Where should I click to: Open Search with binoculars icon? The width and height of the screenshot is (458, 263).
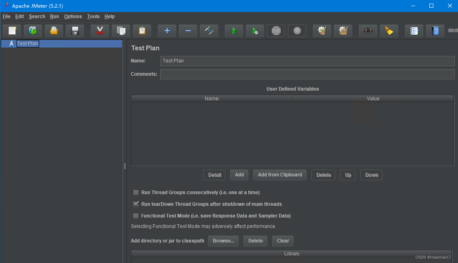(x=368, y=31)
